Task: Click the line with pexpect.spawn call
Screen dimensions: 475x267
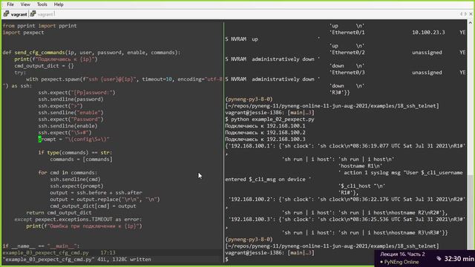Action: point(124,79)
